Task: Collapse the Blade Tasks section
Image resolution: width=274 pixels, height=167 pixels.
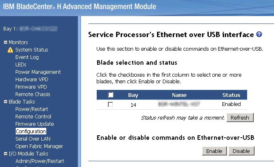Action: point(5,102)
